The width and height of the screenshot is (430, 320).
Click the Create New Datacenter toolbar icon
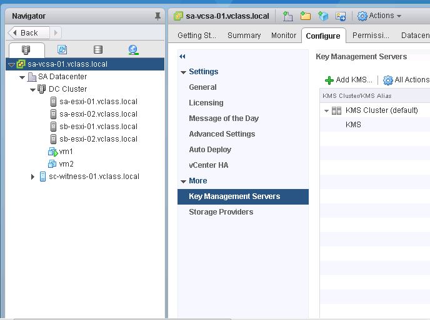pyautogui.click(x=287, y=16)
